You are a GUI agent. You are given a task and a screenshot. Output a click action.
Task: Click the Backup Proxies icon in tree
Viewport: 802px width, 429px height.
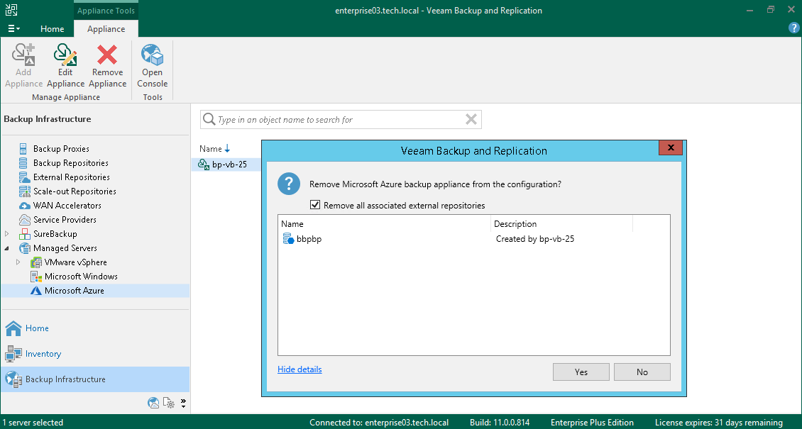pos(23,149)
